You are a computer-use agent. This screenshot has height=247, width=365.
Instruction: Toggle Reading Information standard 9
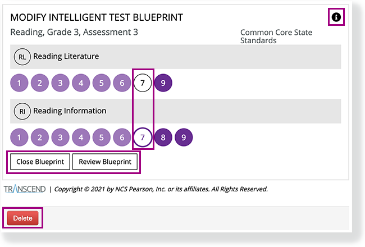[x=184, y=138]
